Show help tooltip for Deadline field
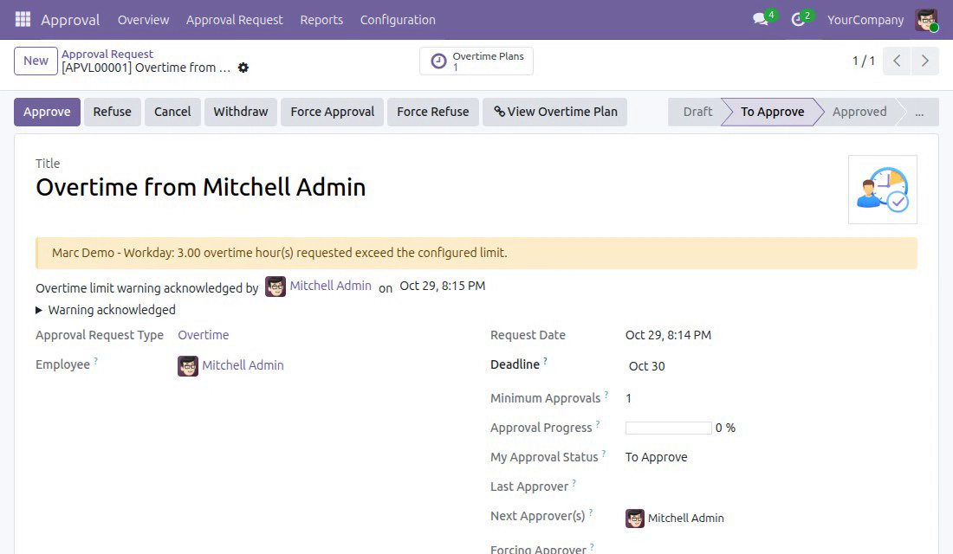 [545, 361]
